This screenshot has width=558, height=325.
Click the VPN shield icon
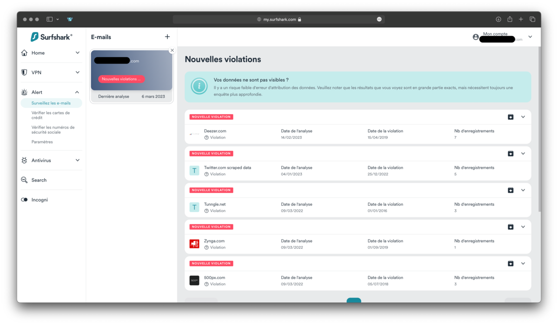(x=25, y=72)
